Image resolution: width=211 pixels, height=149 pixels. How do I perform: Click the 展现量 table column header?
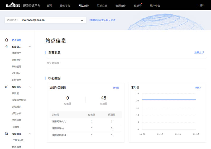112,115
